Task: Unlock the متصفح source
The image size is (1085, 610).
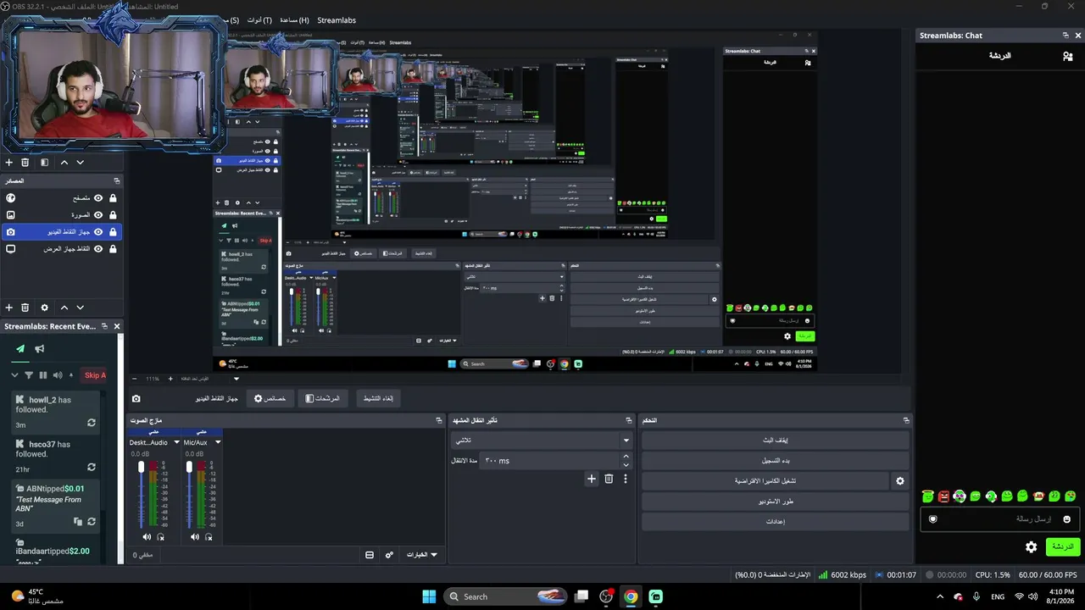Action: pos(113,198)
